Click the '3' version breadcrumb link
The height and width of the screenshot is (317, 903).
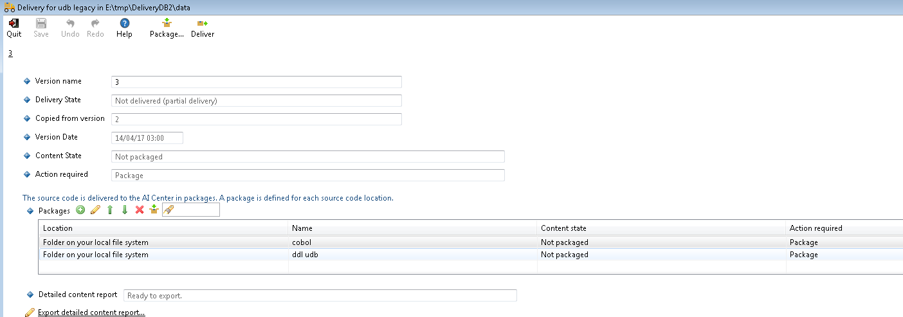(10, 53)
